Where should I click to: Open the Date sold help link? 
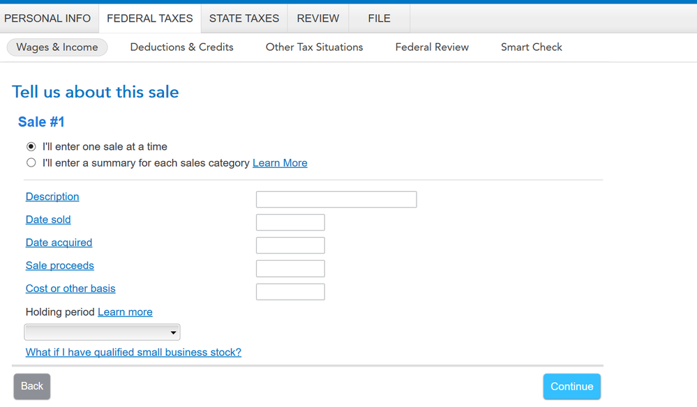tap(48, 220)
